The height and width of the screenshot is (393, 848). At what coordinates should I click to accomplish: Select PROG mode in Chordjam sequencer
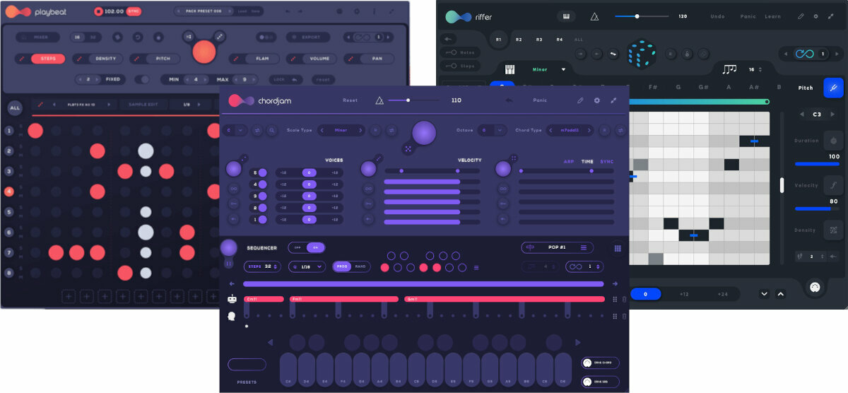[342, 266]
